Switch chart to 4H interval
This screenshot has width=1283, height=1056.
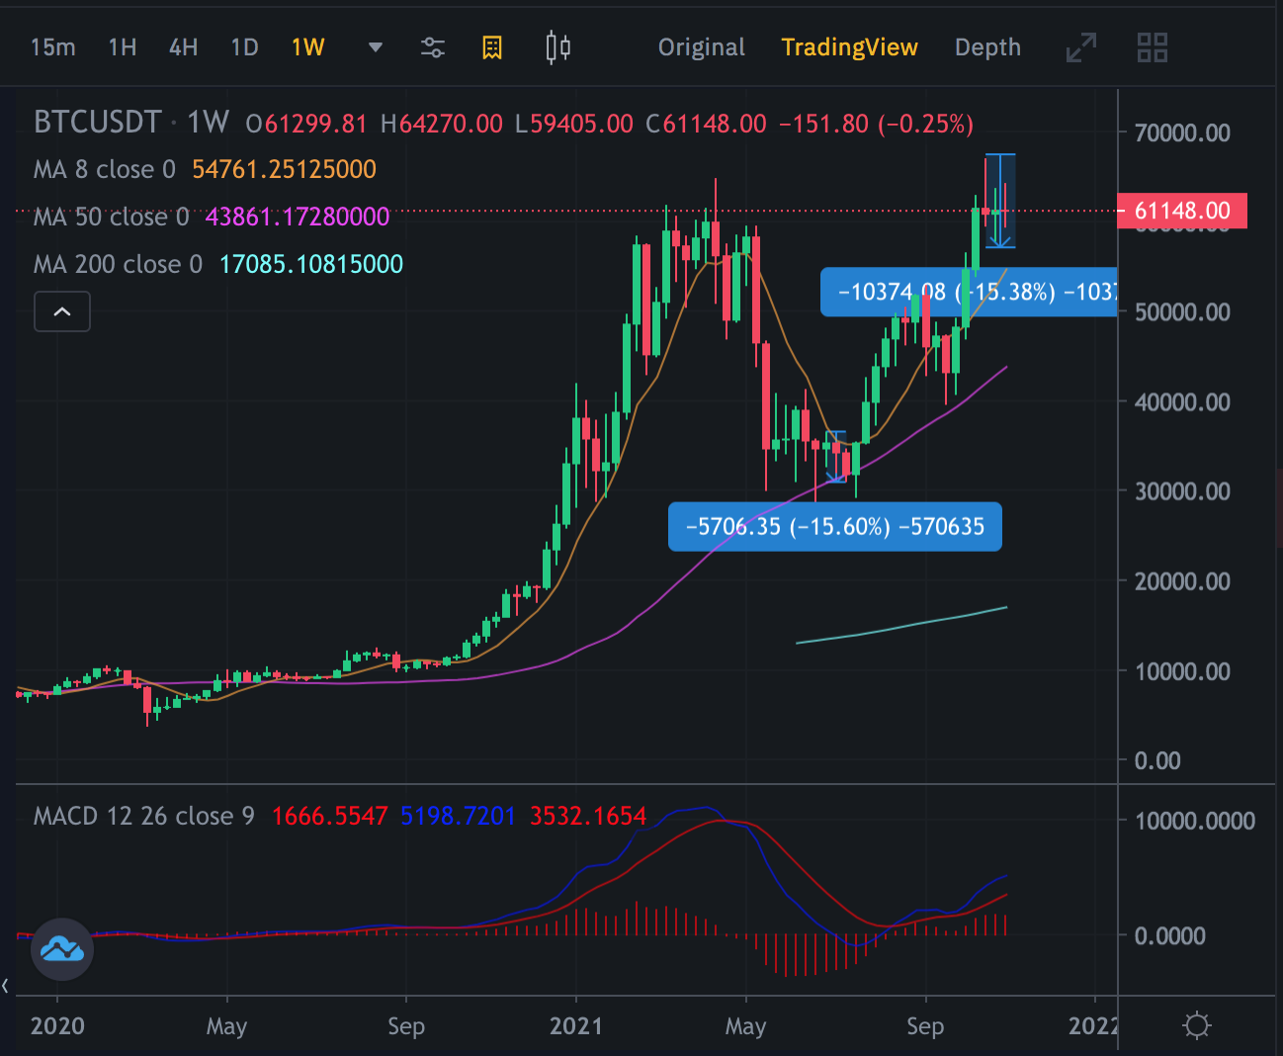pos(183,47)
